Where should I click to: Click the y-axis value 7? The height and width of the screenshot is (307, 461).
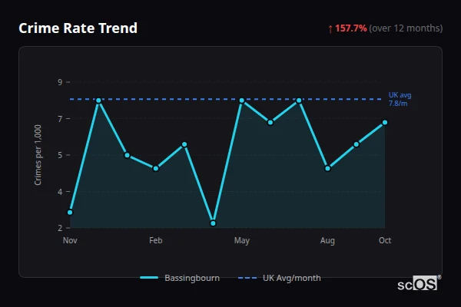point(60,119)
